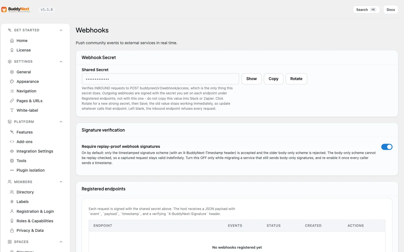
Task: Click the Members section people icon
Action: (x=10, y=182)
